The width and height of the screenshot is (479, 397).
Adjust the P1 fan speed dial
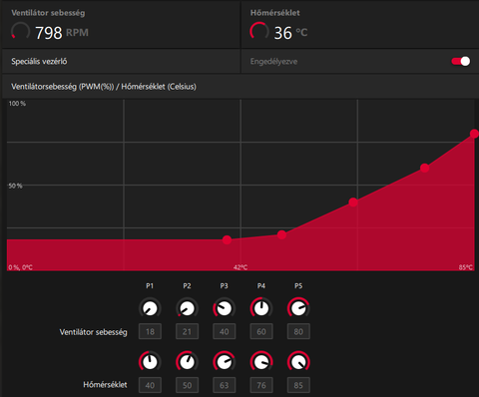pyautogui.click(x=150, y=308)
